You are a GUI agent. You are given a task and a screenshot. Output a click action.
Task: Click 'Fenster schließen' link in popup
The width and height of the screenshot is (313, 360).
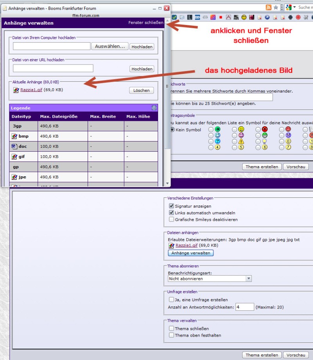(x=146, y=23)
